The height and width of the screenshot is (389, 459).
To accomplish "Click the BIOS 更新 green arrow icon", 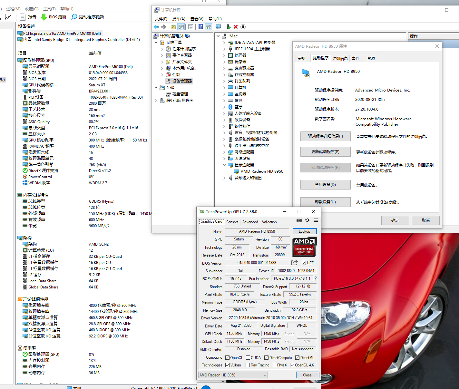I will 44,17.
